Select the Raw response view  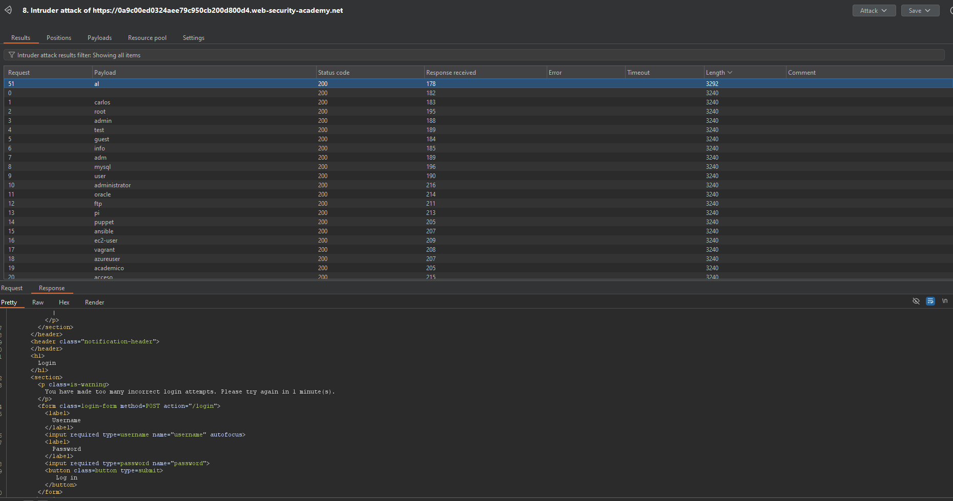pyautogui.click(x=38, y=302)
